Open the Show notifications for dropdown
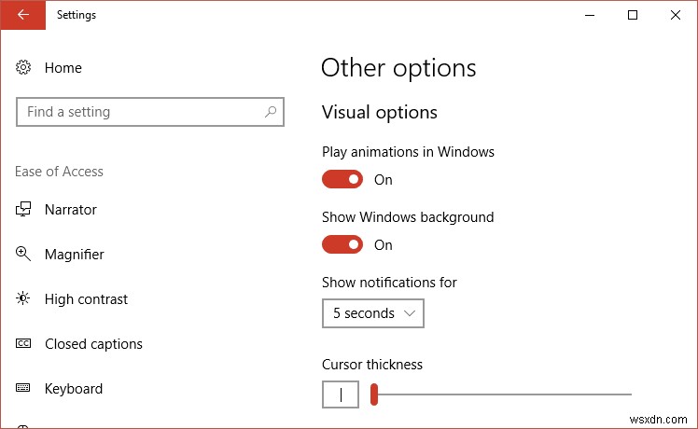 click(x=372, y=313)
